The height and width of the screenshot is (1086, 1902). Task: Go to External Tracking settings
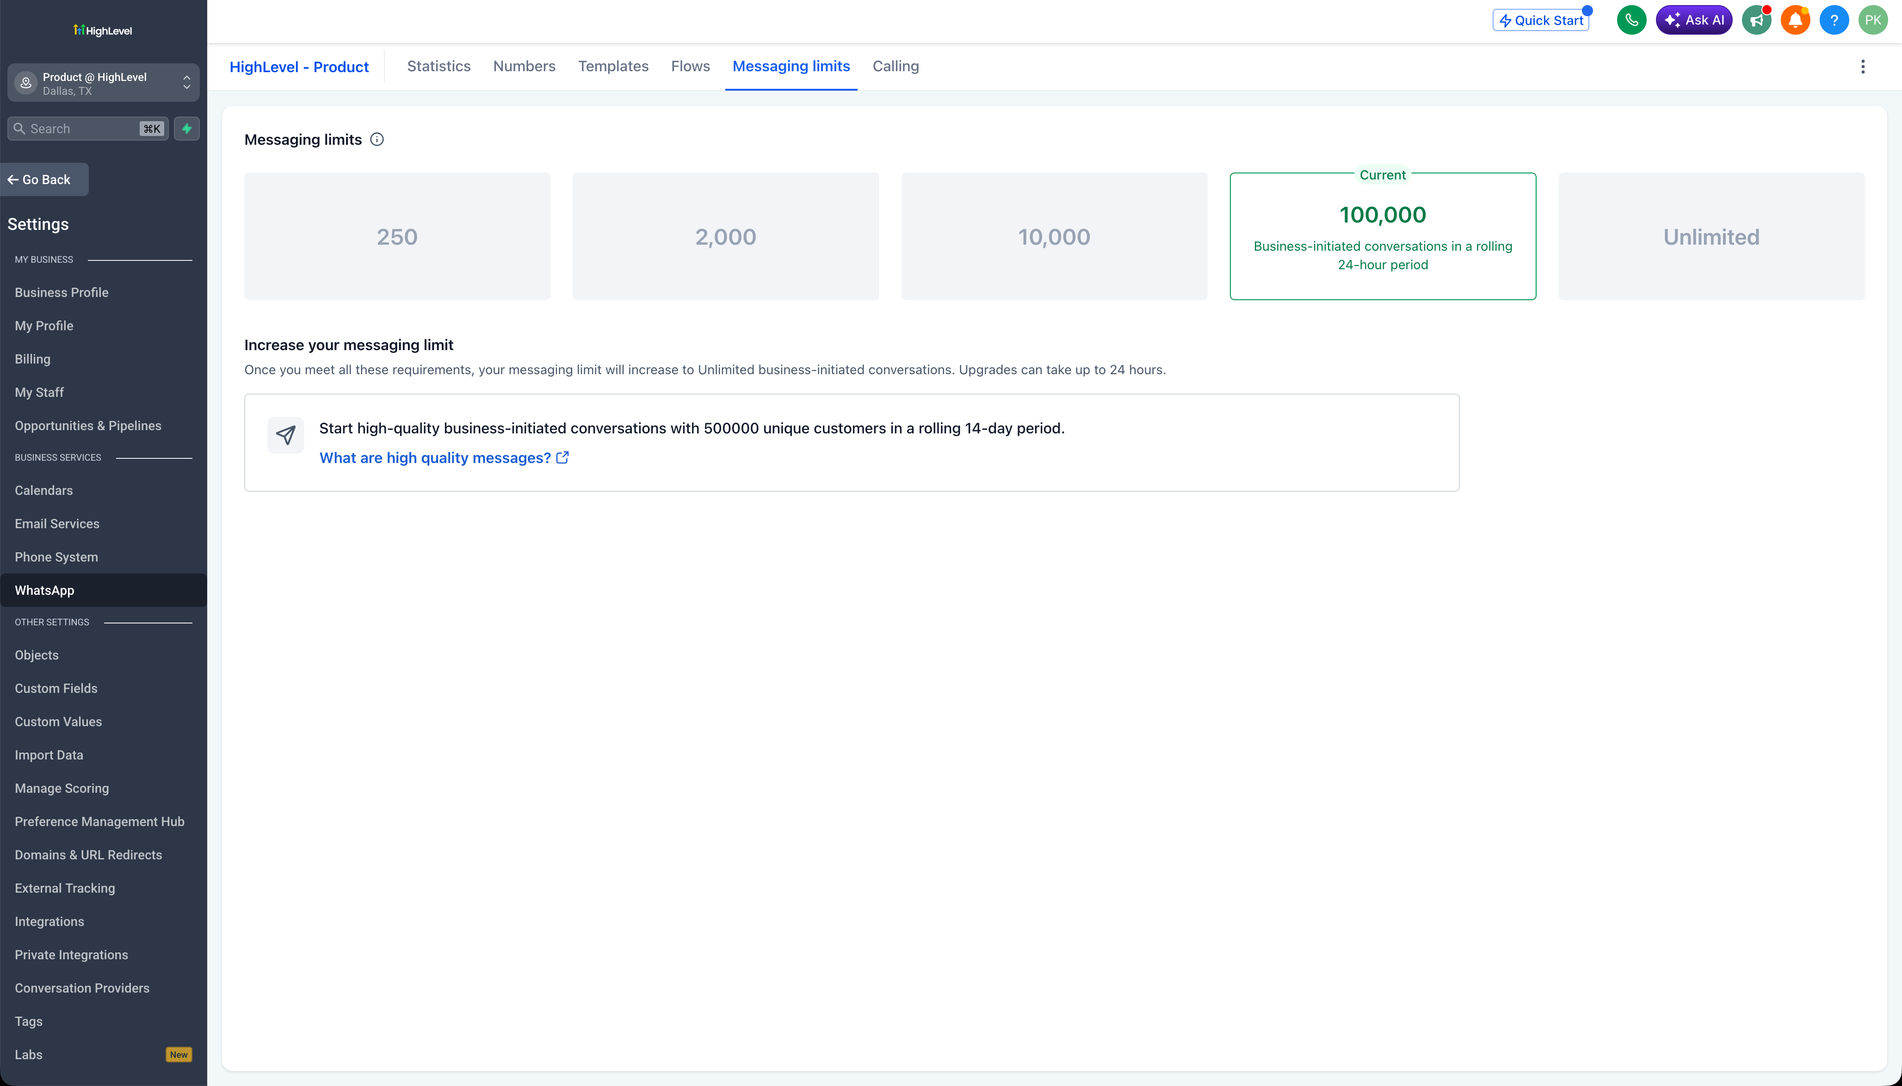click(x=65, y=889)
